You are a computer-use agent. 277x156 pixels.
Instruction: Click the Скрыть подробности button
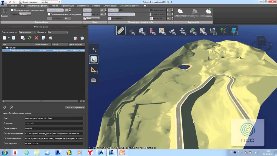(75, 107)
